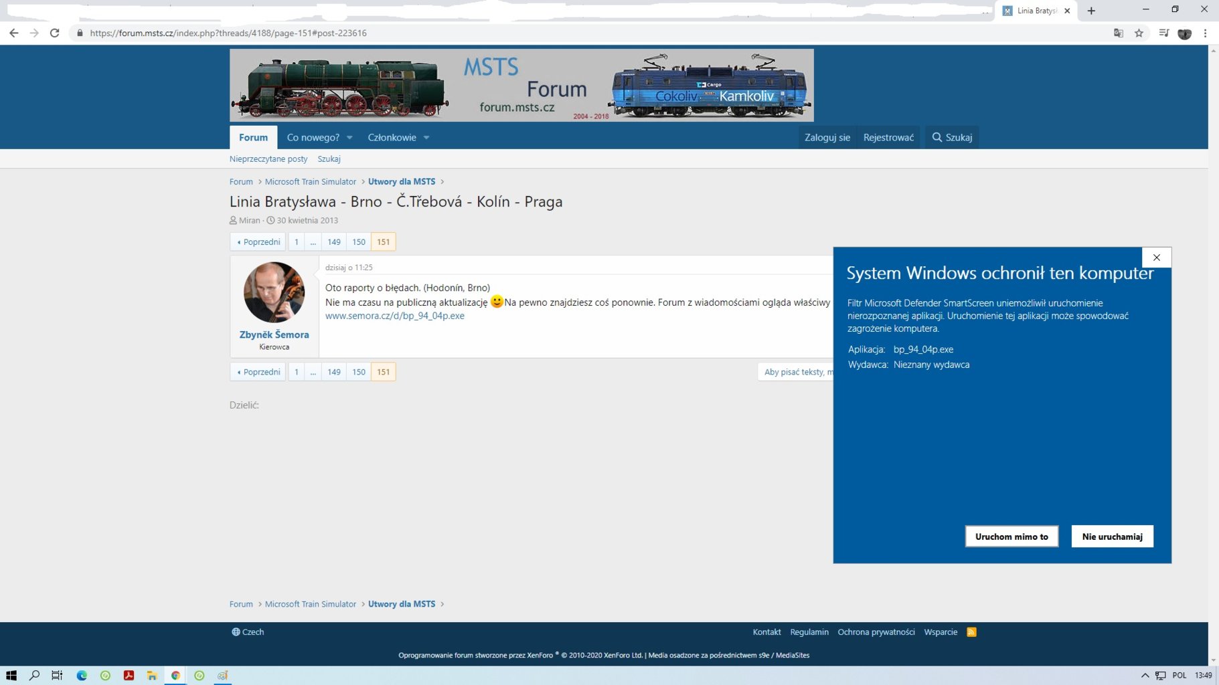1219x685 pixels.
Task: Open File Explorer from taskbar
Action: [152, 676]
